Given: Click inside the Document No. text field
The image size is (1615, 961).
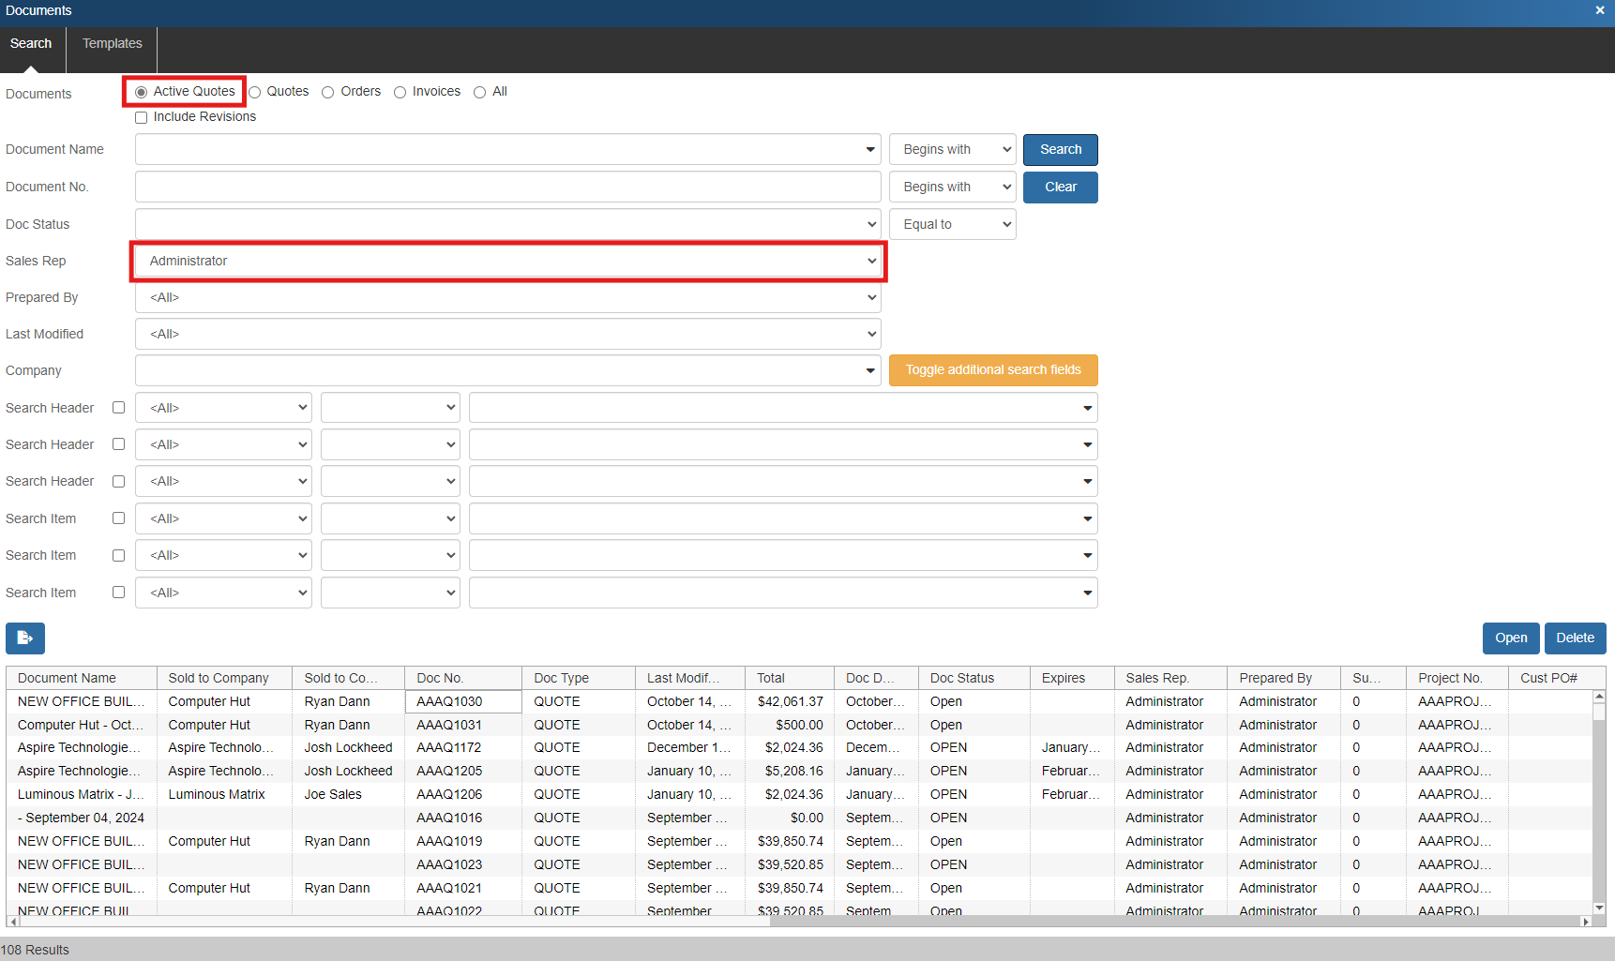Looking at the screenshot, I should coord(507,188).
